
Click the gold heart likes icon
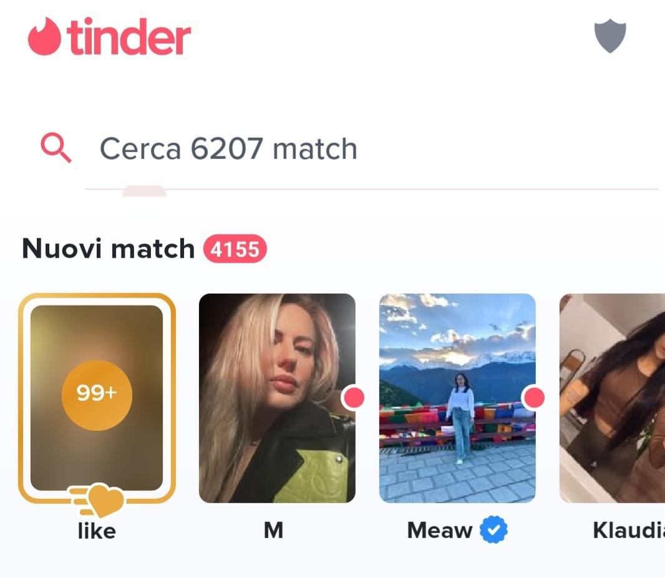point(100,500)
